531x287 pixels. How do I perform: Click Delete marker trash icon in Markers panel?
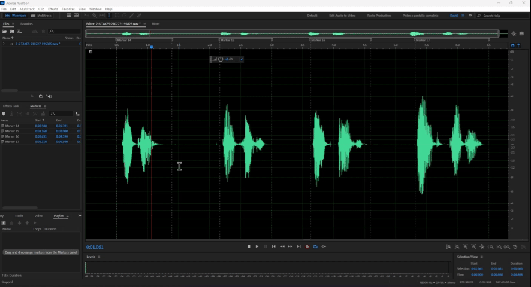point(11,114)
